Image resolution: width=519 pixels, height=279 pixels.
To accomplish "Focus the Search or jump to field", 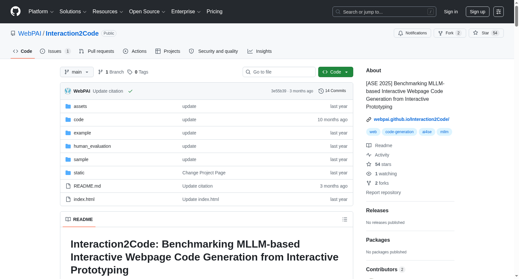I will point(384,12).
